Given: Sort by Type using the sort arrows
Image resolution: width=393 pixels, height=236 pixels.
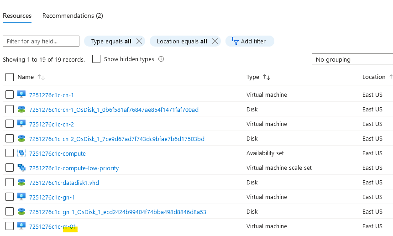Looking at the screenshot, I should [267, 77].
